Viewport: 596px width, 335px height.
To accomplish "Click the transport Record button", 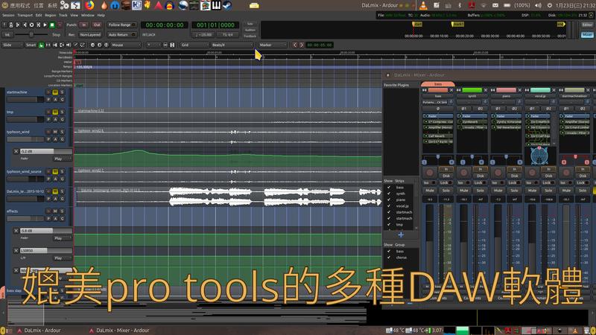I will pos(59,25).
